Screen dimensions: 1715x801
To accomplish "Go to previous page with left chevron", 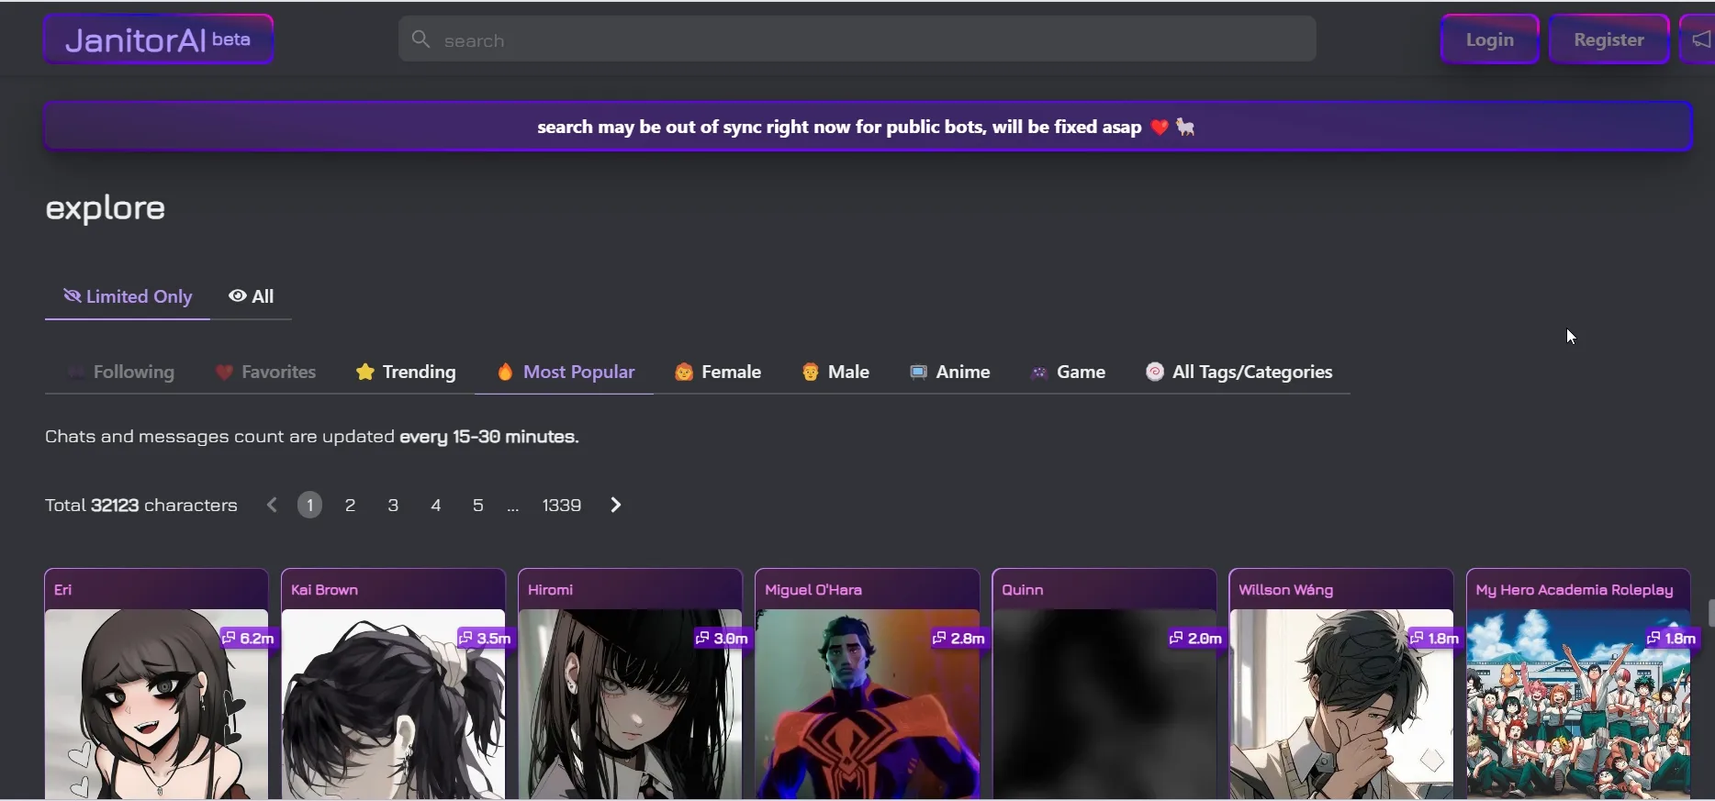I will pos(272,505).
